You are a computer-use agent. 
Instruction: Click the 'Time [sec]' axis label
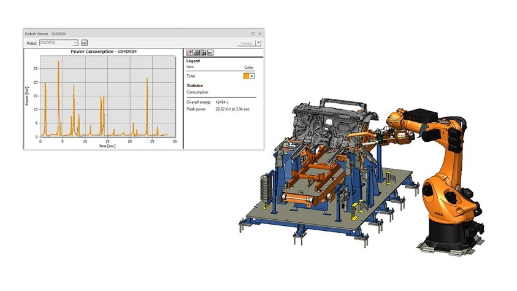click(107, 146)
